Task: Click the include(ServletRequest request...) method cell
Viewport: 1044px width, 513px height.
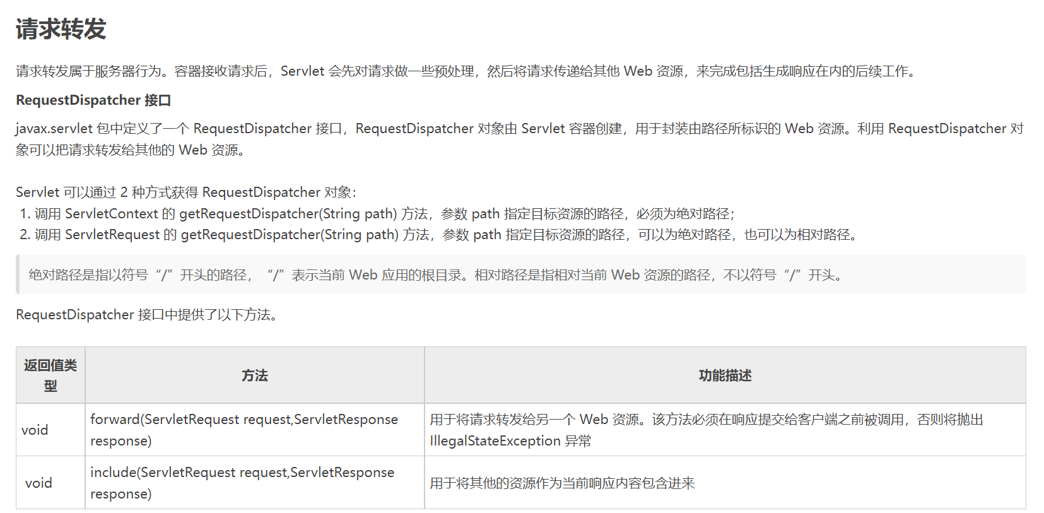Action: [242, 483]
